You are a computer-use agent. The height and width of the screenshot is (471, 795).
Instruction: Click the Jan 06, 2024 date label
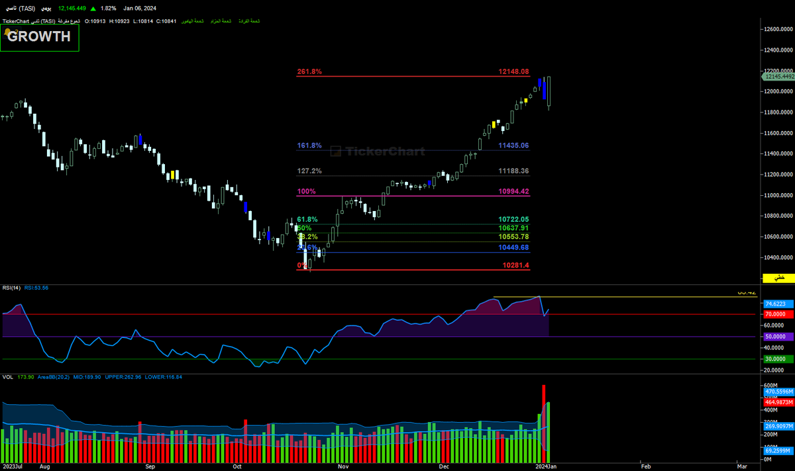click(139, 9)
